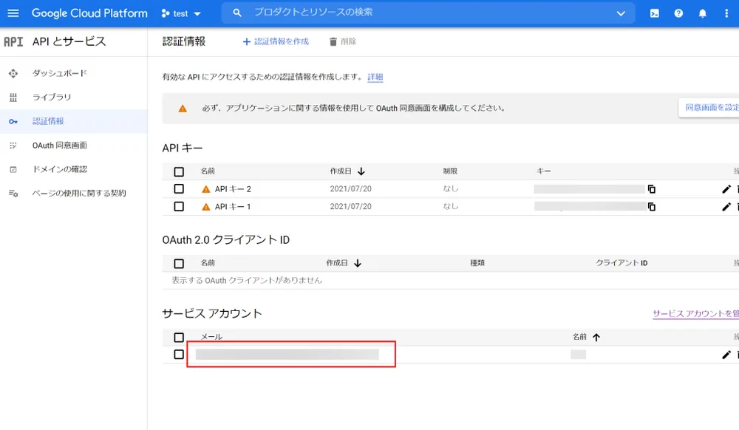
Task: Open API キー 2 name
Action: 233,189
